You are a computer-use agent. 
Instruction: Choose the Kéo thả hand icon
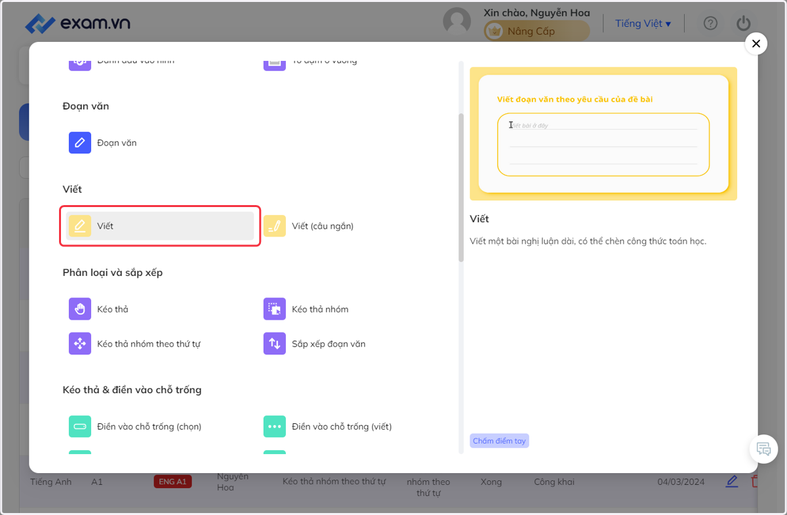(x=80, y=309)
